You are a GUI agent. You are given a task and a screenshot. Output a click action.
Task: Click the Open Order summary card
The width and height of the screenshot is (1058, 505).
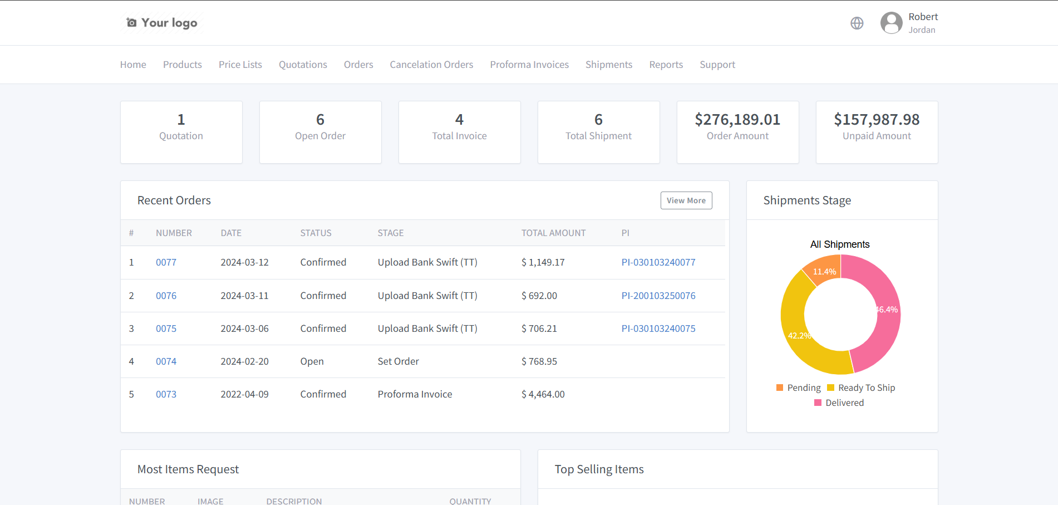click(x=320, y=132)
